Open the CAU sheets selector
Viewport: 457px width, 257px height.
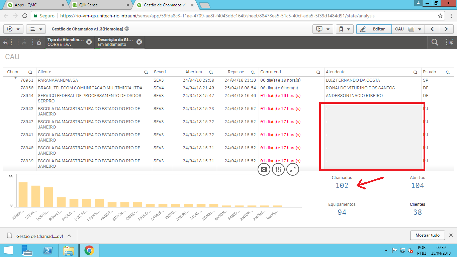(x=408, y=29)
